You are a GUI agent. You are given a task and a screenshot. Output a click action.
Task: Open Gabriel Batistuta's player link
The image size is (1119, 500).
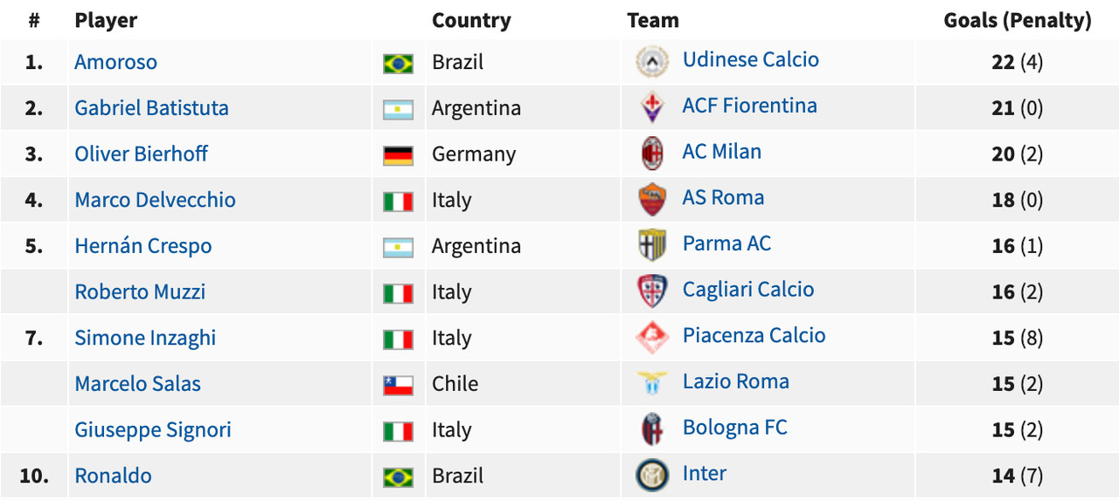(151, 108)
